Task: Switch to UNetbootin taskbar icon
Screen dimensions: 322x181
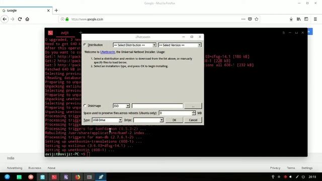Action: (x=101, y=177)
